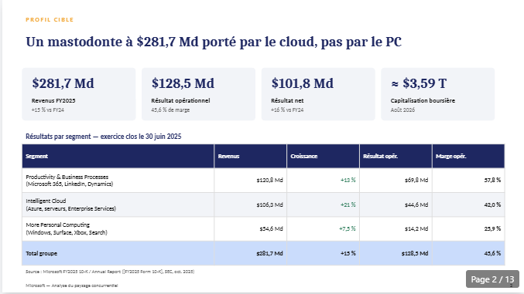Click the $101,8 Md Résultat net figure
The image size is (524, 294).
tap(302, 83)
